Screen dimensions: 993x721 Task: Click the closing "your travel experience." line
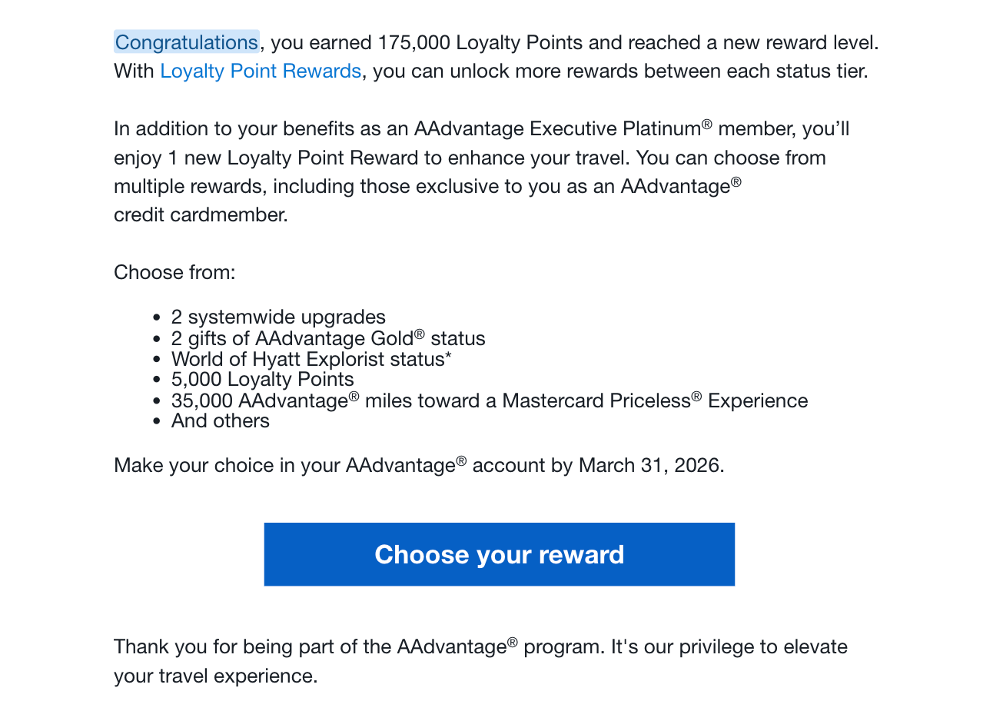pos(215,676)
